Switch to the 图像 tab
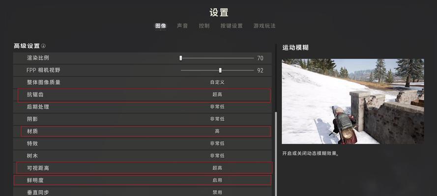This screenshot has height=196, width=437. [161, 26]
